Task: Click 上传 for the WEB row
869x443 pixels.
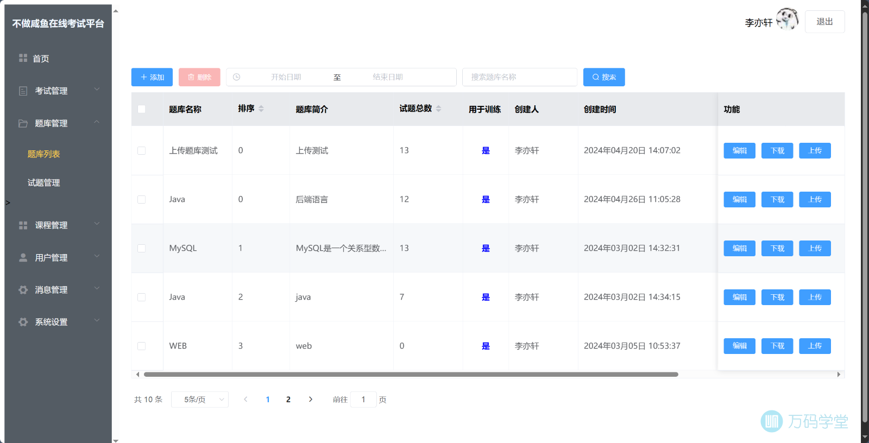Action: tap(815, 346)
